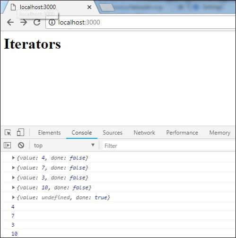Show the console sidebar icon
Screen dimensions: 236x238
click(x=7, y=145)
